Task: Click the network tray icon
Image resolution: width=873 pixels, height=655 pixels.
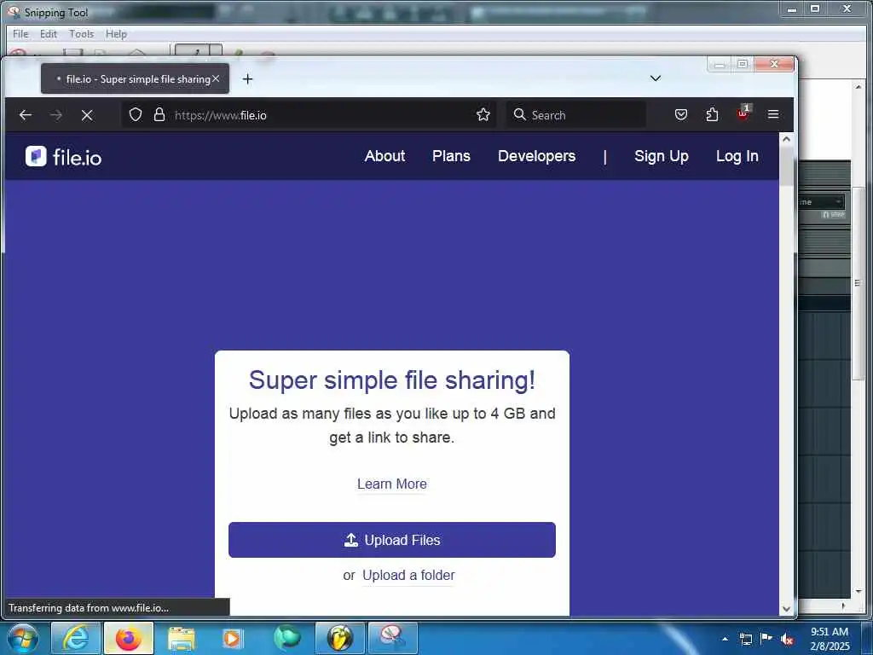Action: pyautogui.click(x=745, y=639)
